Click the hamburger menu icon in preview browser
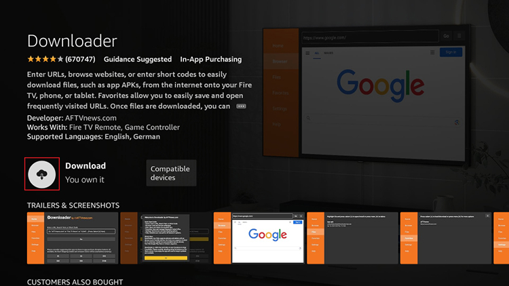 (x=459, y=36)
